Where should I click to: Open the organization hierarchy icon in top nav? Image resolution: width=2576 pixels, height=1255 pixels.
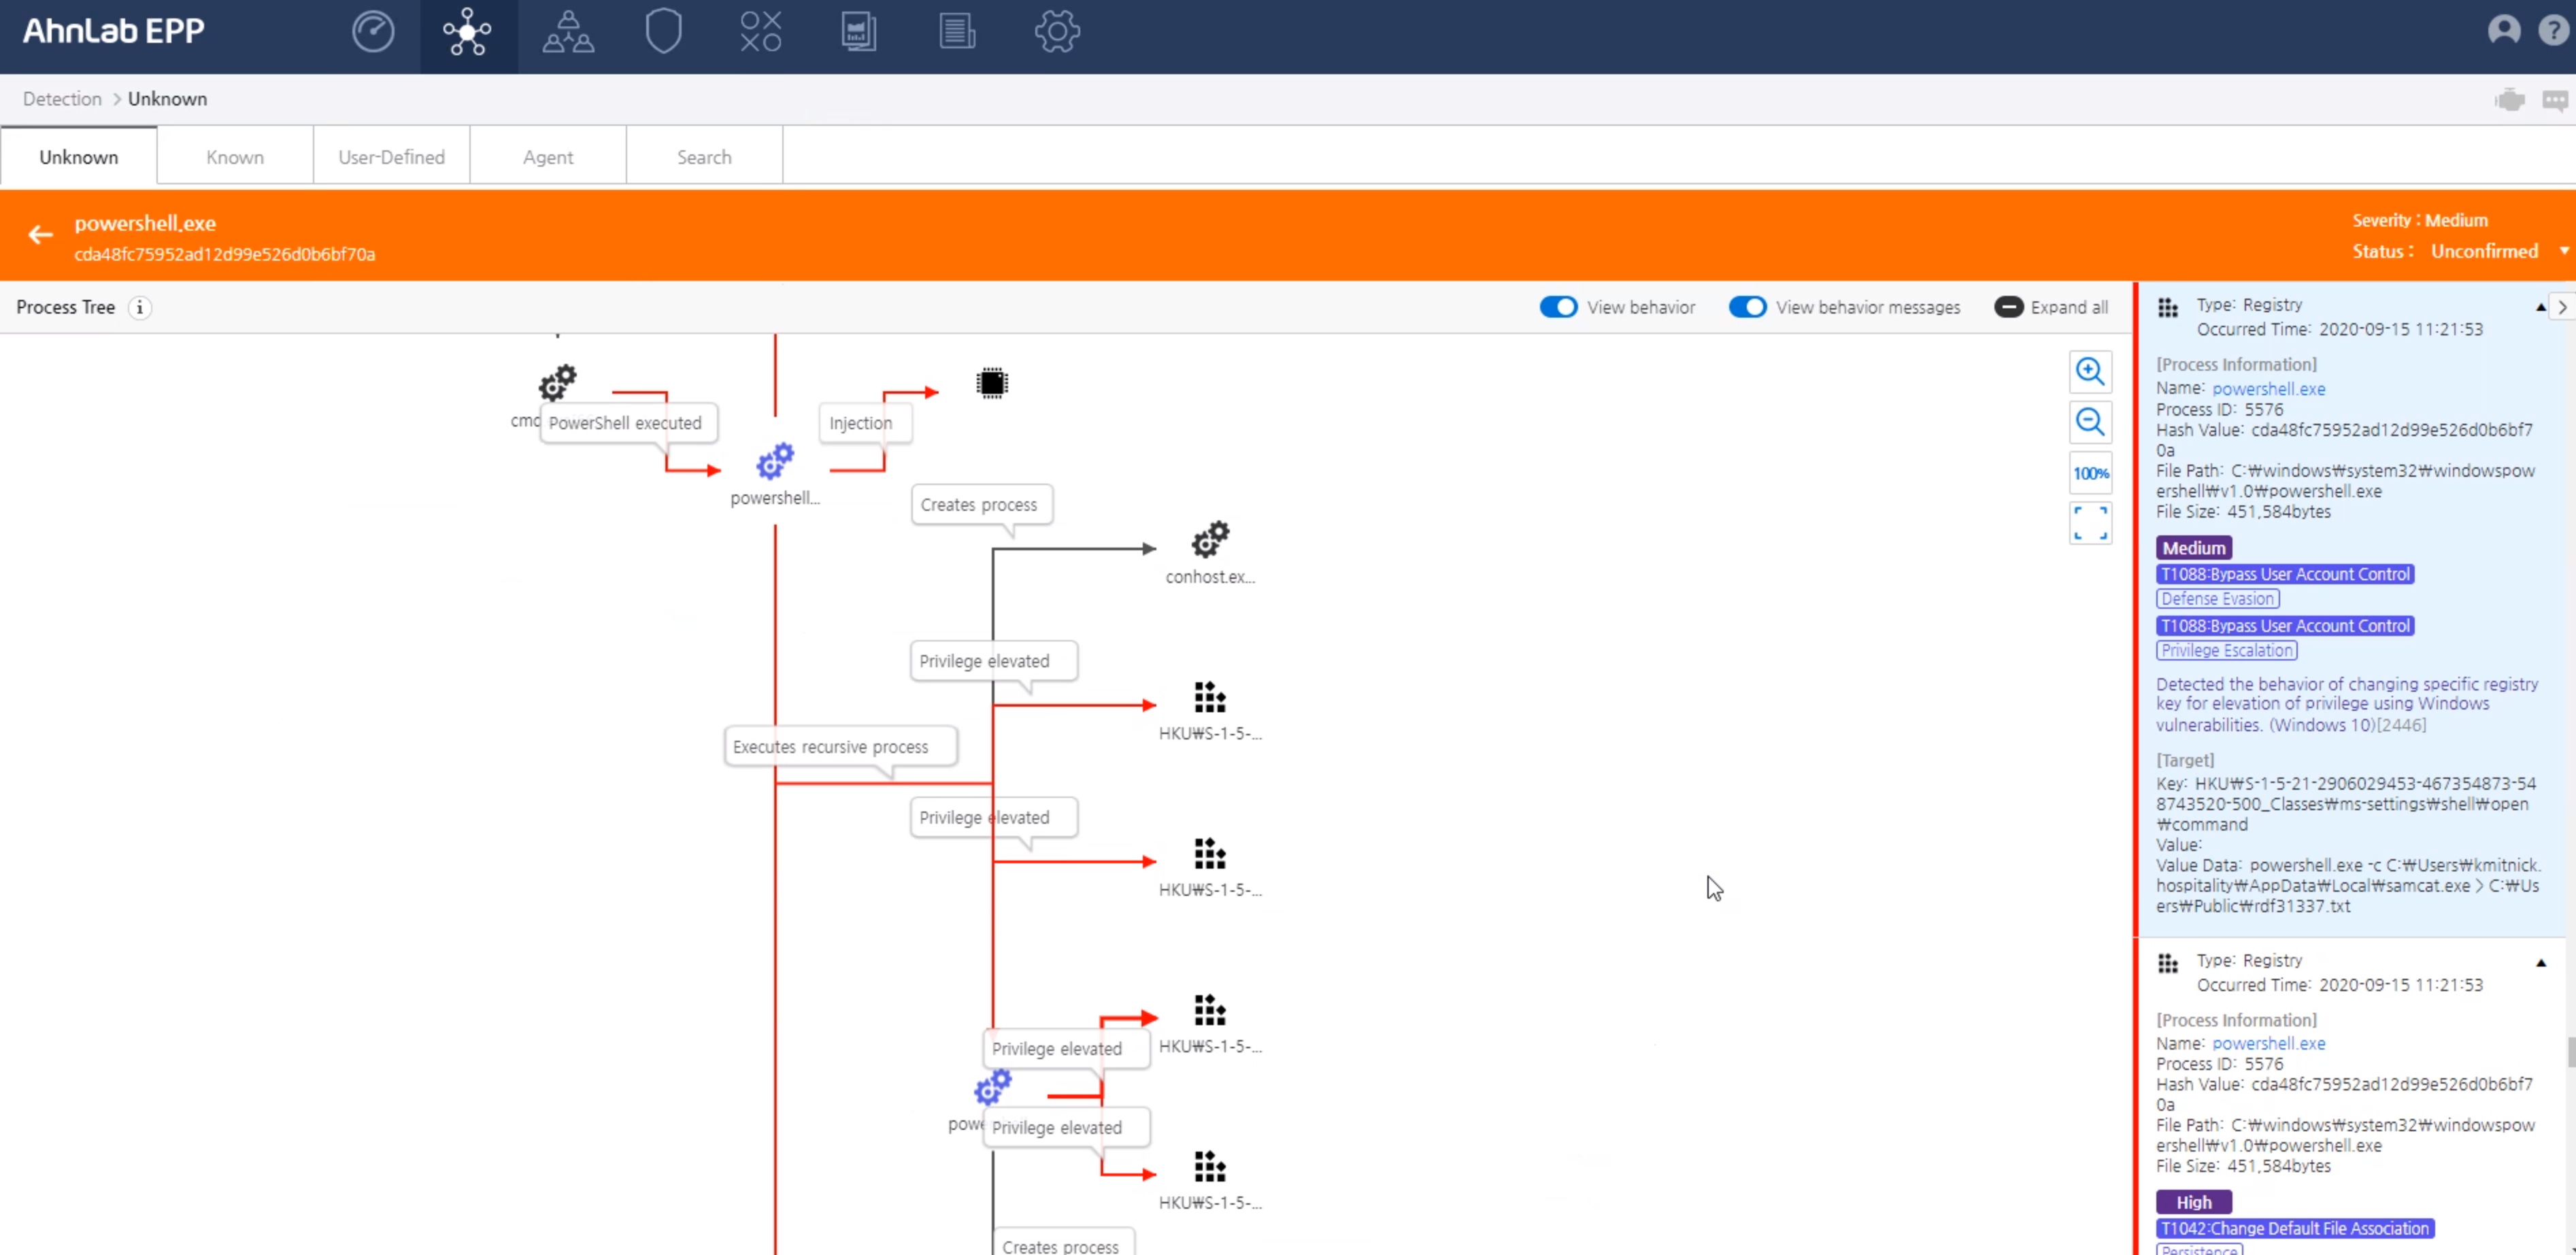tap(568, 32)
